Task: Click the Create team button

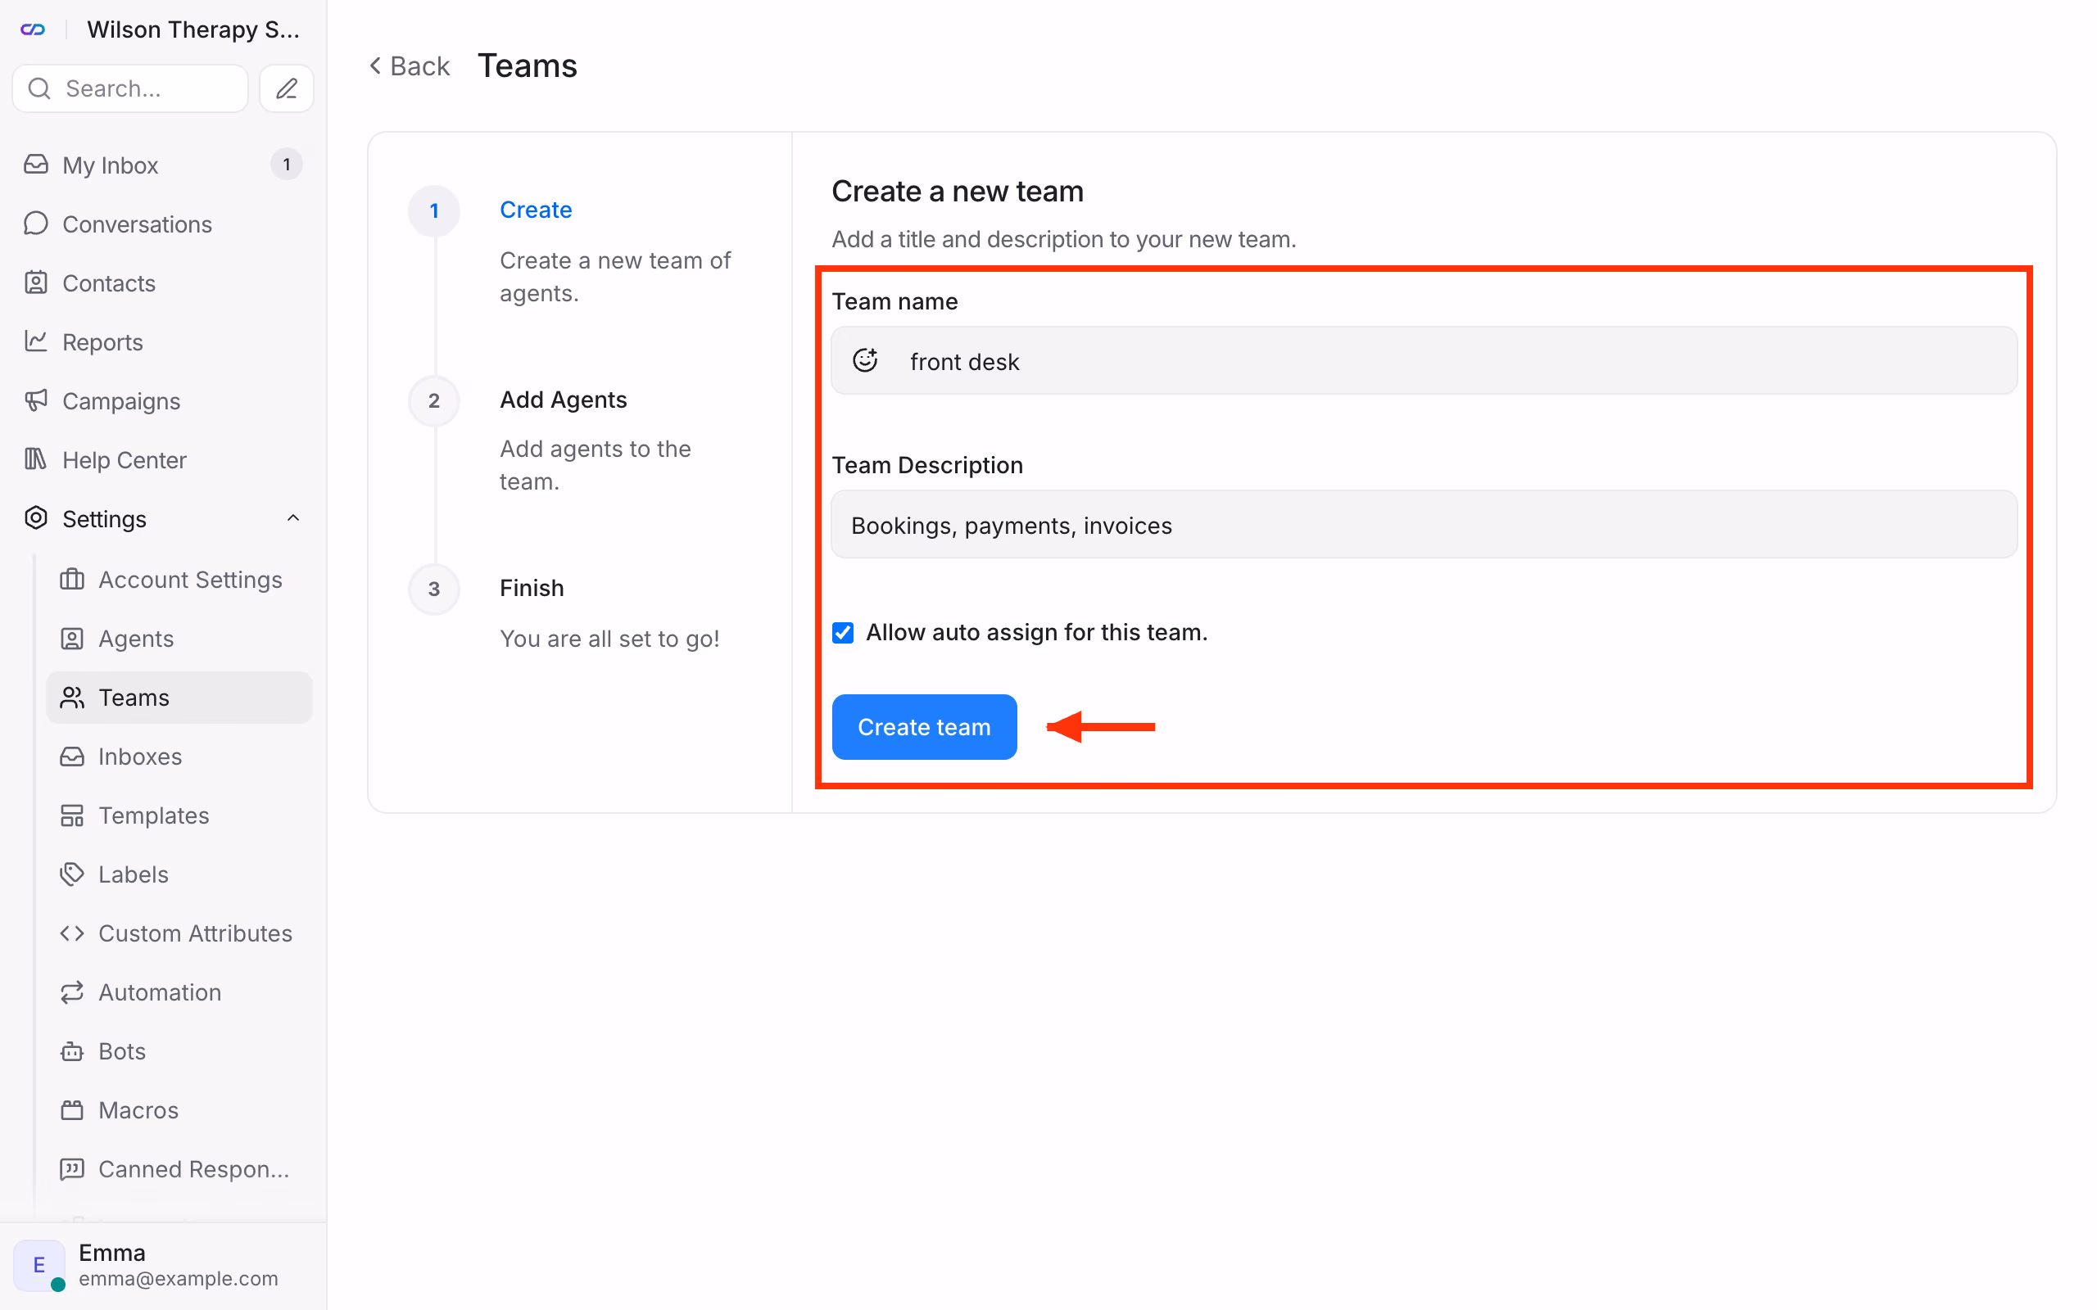Action: click(x=924, y=727)
